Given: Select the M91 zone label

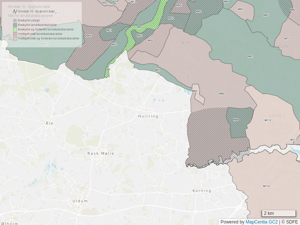Looking at the screenshot, I should (x=157, y=70).
